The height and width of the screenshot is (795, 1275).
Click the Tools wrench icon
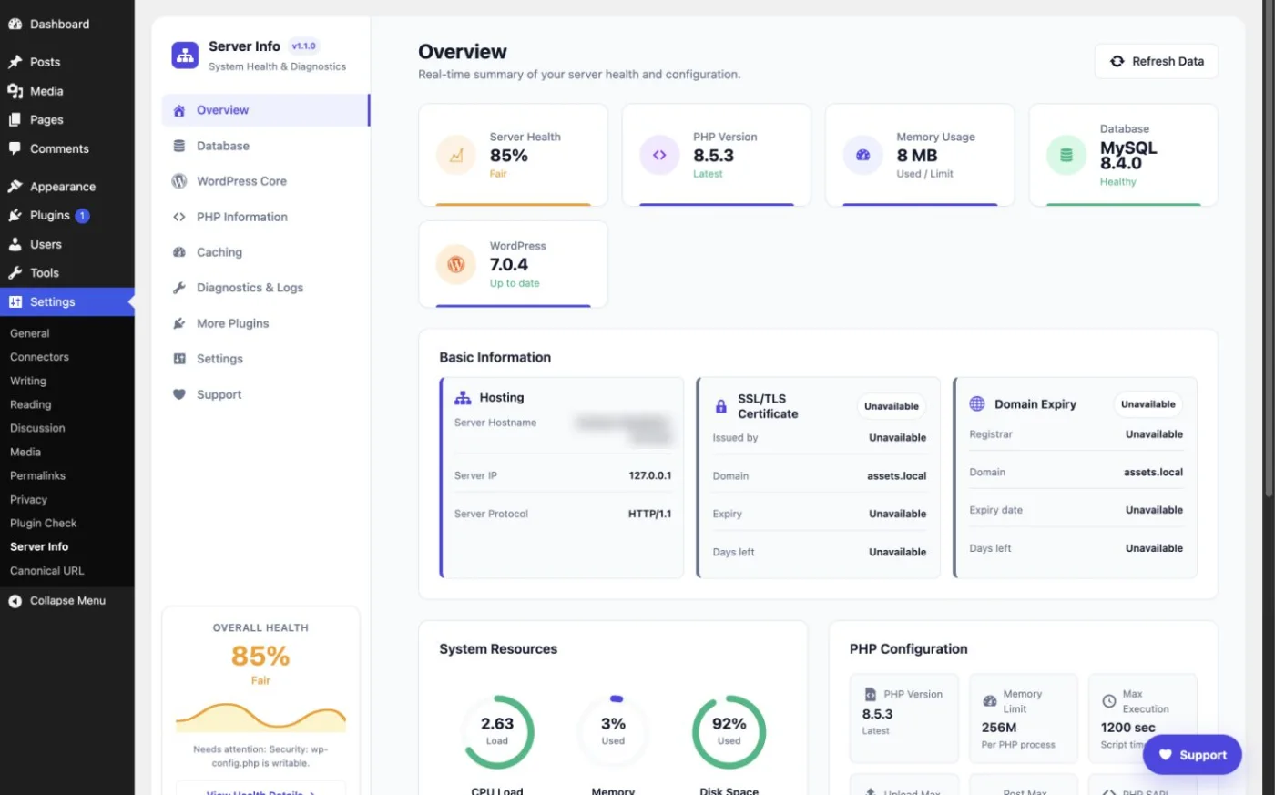pos(15,273)
